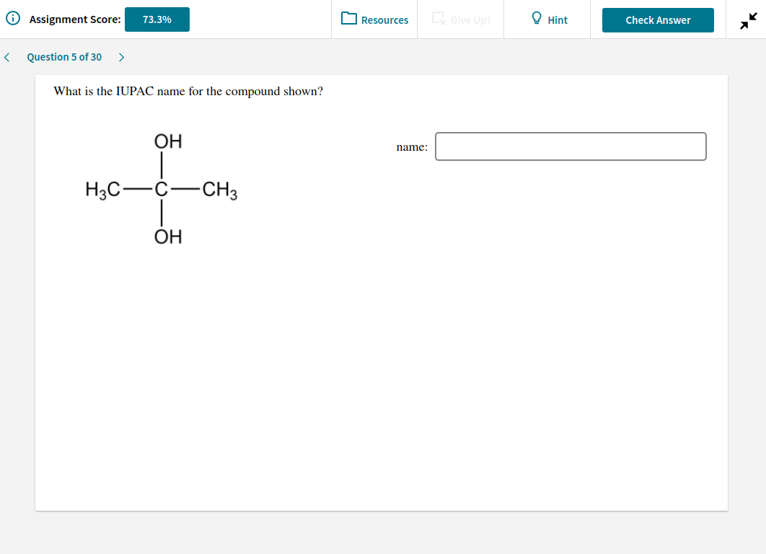Viewport: 766px width, 554px height.
Task: Expand navigation by clicking Question 5 of 30
Action: (x=64, y=56)
